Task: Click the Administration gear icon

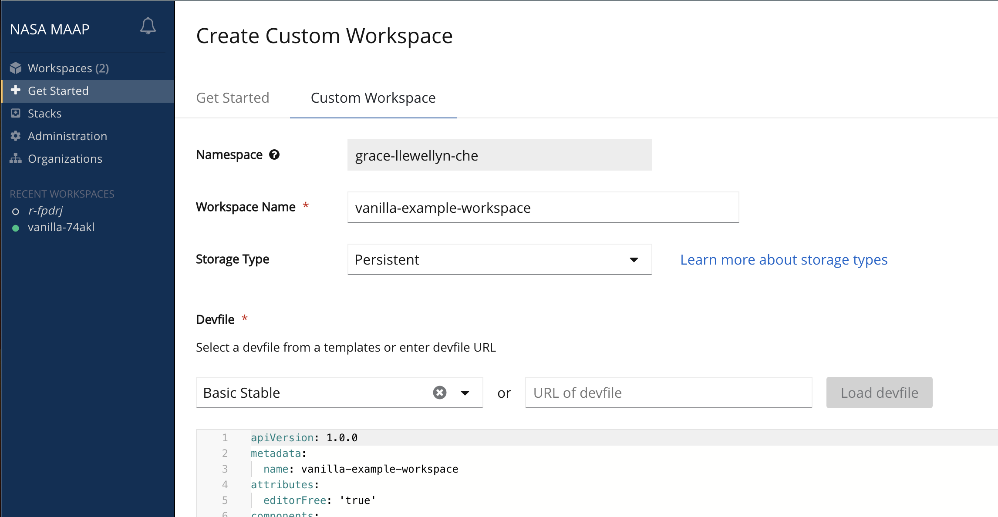Action: click(16, 136)
